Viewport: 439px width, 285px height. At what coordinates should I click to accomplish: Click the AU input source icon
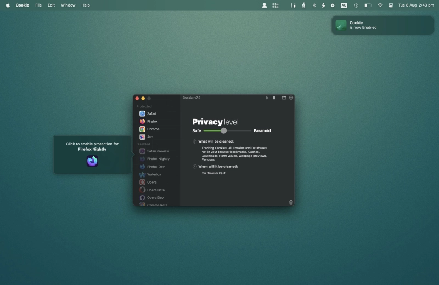pyautogui.click(x=344, y=5)
